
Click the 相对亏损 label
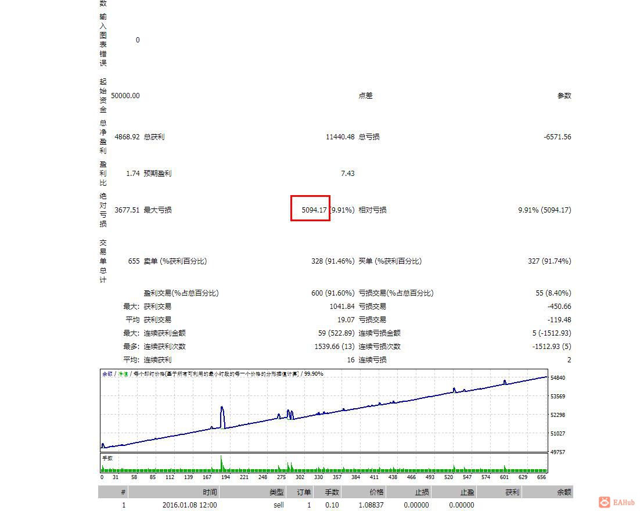click(373, 210)
